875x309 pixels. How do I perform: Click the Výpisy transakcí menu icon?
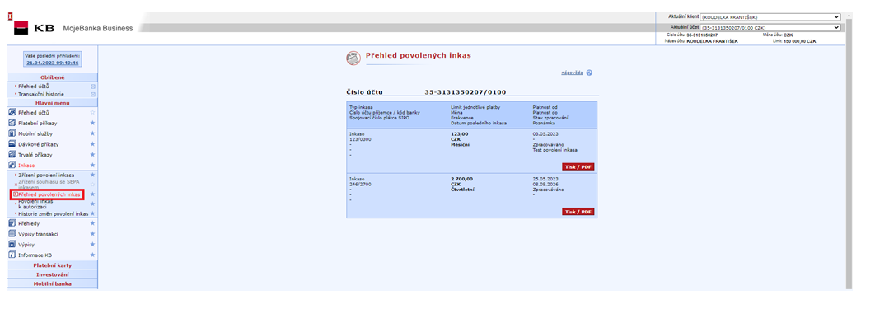pyautogui.click(x=12, y=234)
